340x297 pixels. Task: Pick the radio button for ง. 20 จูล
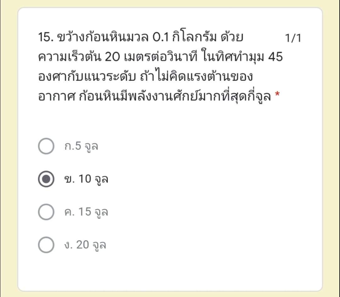(46, 245)
